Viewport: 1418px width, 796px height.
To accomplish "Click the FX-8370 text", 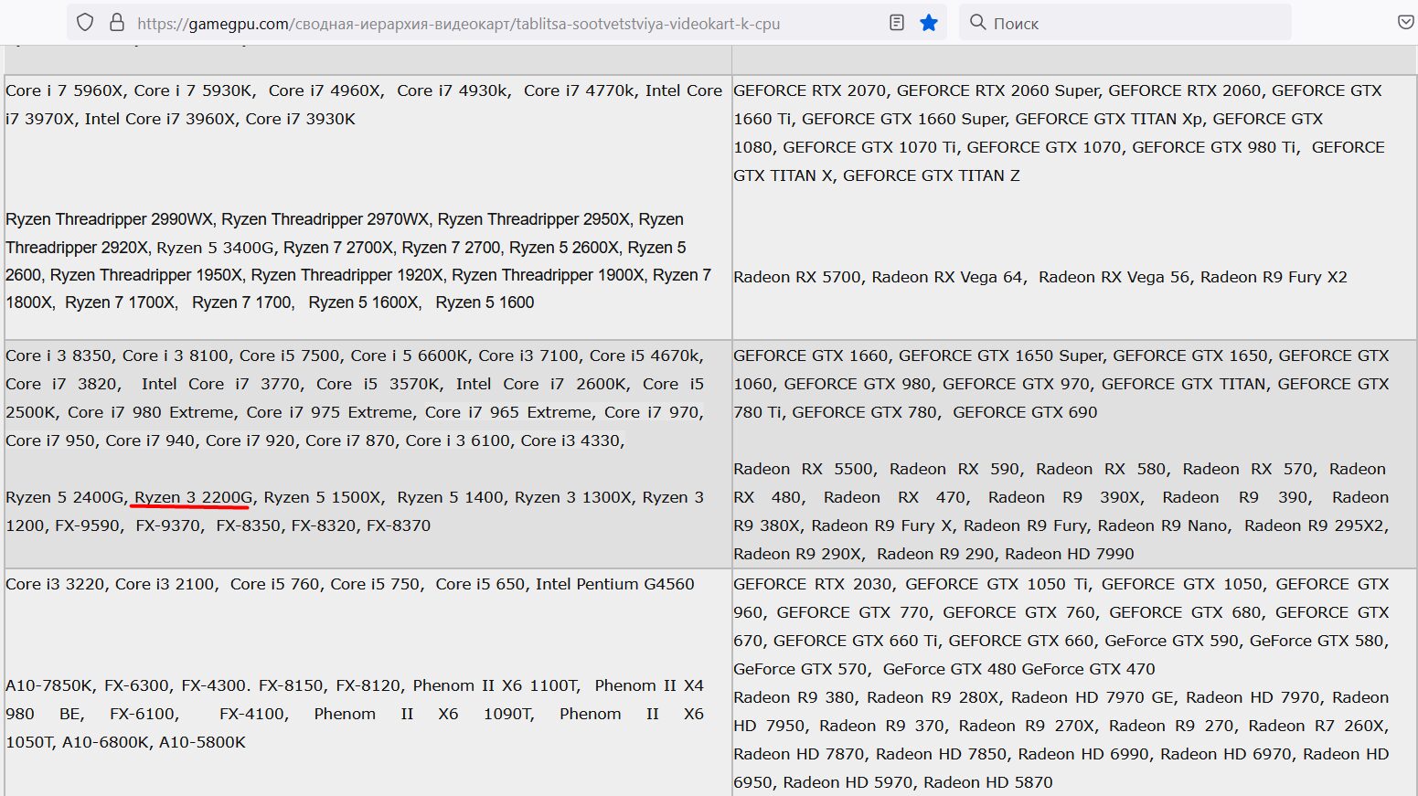I will coord(399,525).
